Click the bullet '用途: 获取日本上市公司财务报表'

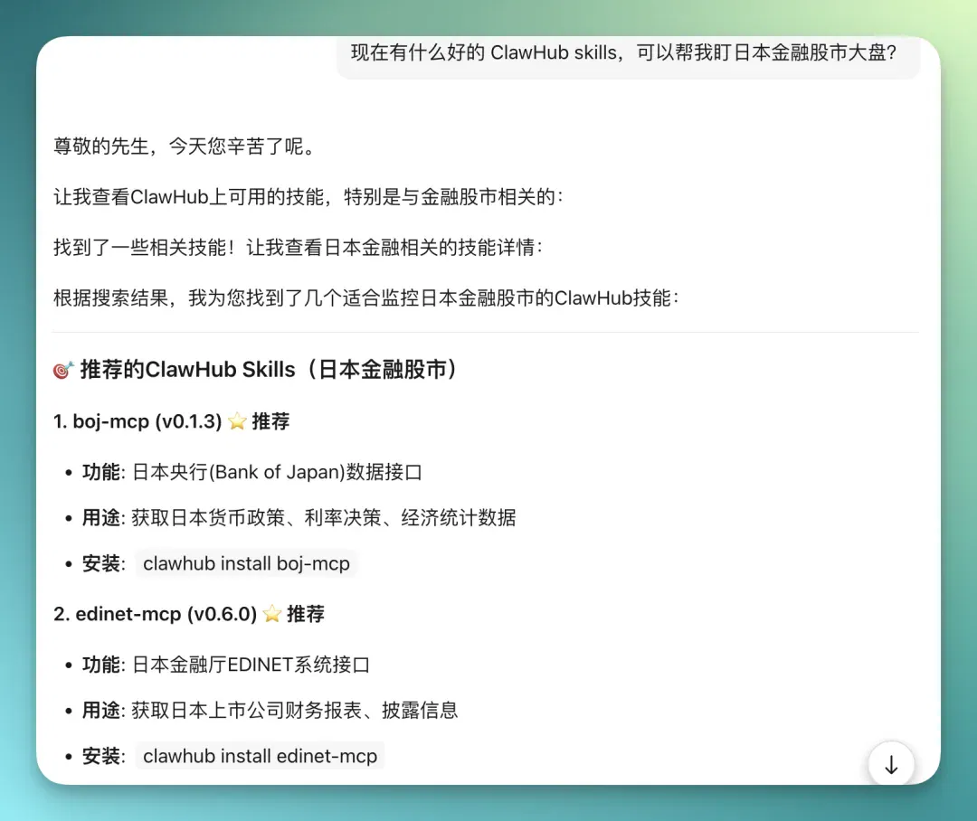[x=270, y=710]
